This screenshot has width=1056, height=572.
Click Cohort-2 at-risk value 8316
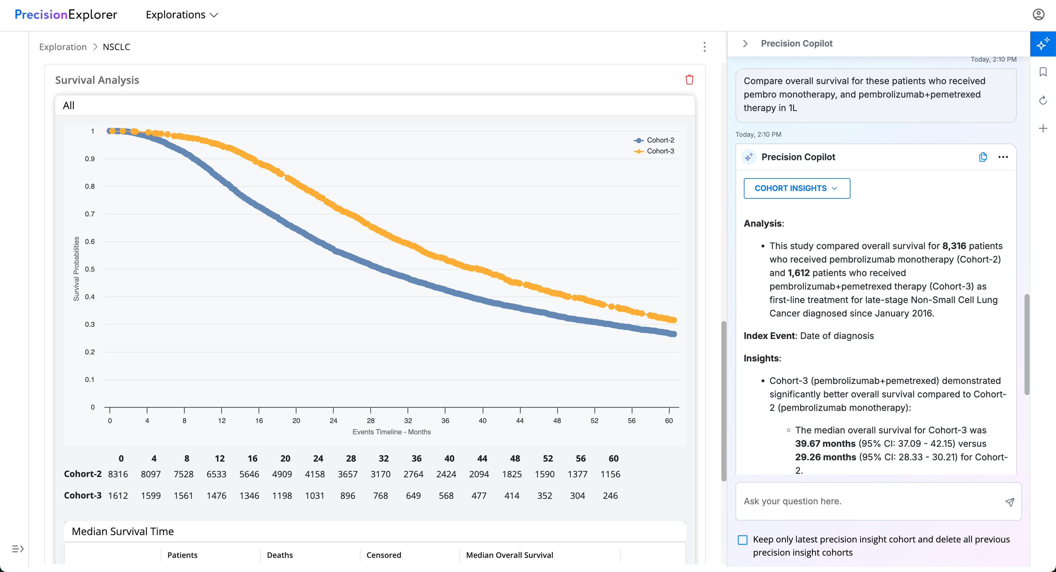(118, 475)
